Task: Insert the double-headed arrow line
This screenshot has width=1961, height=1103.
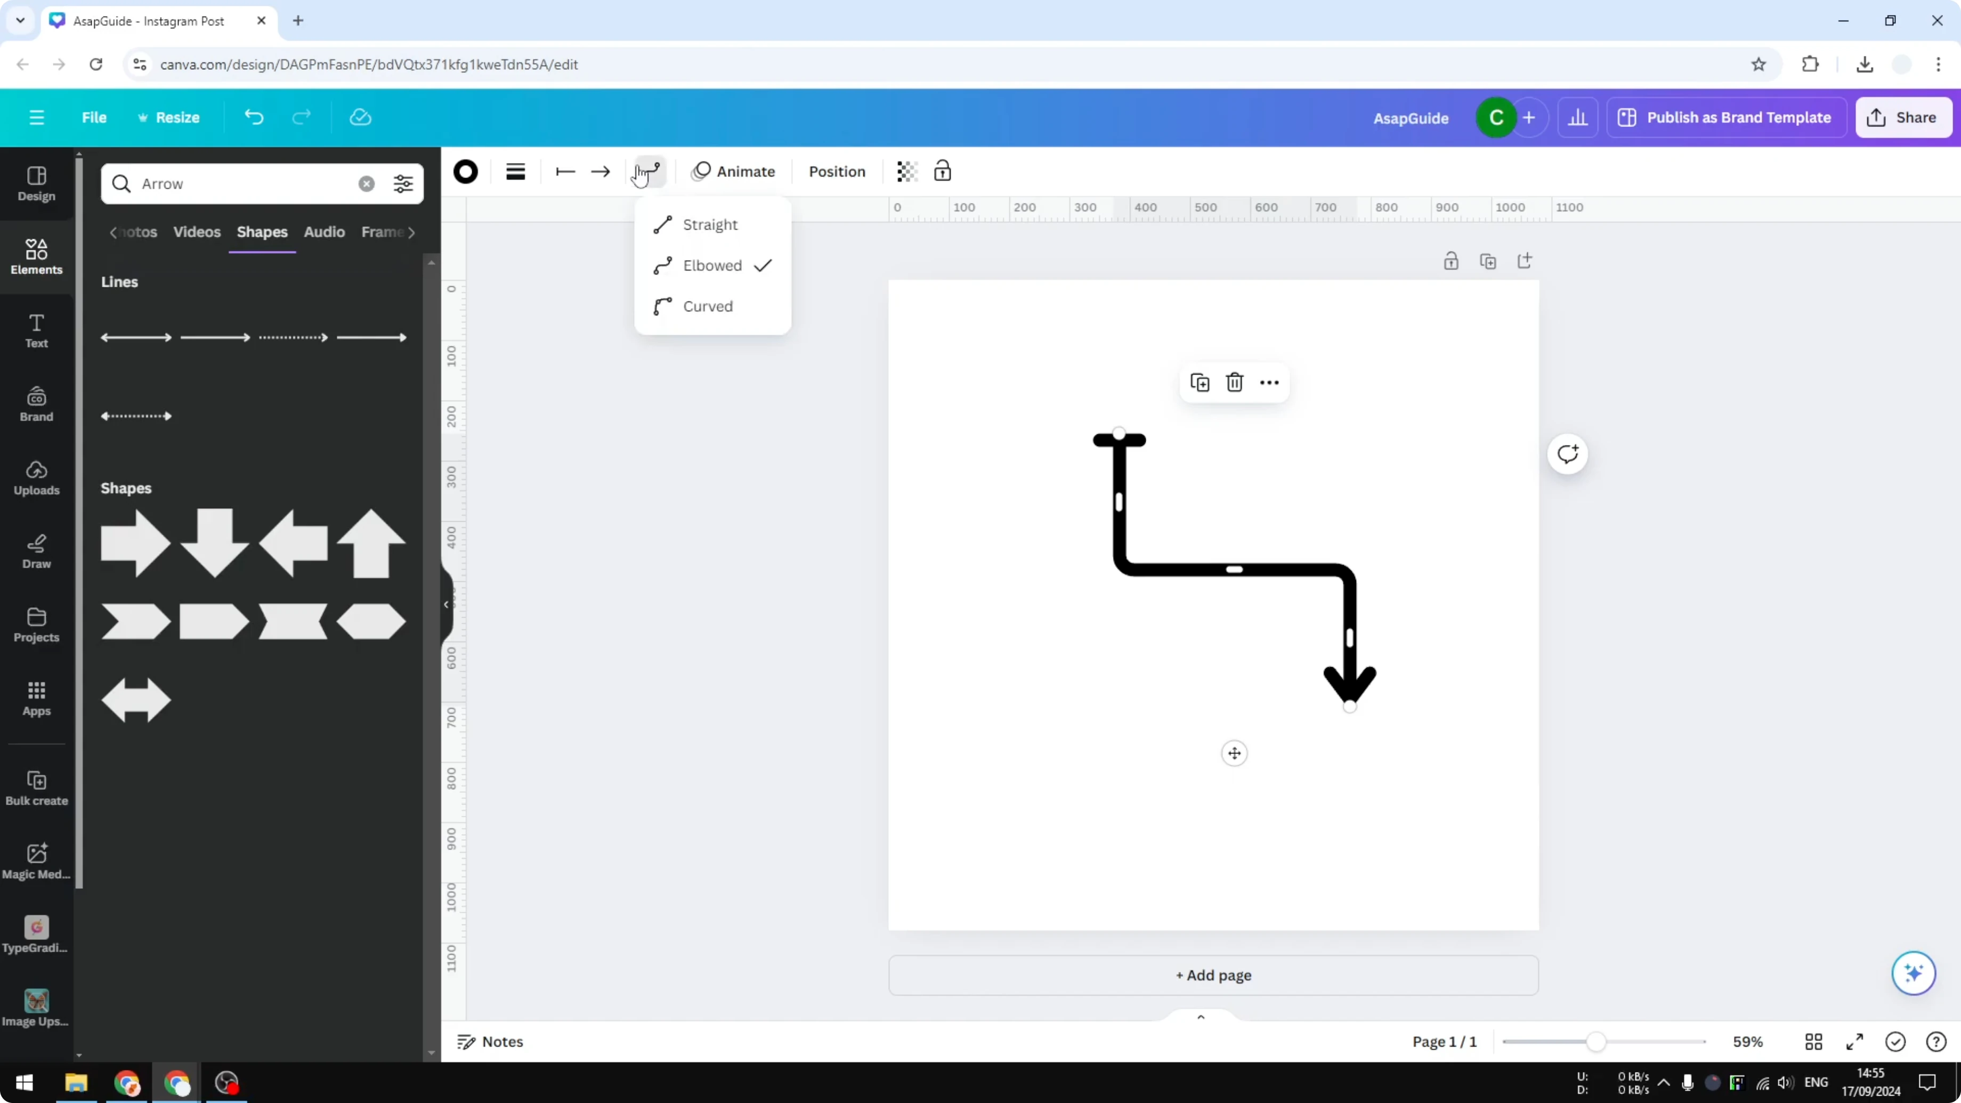Action: coord(136,337)
